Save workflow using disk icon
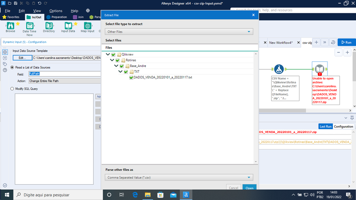The width and height of the screenshot is (356, 200). pos(15,3)
